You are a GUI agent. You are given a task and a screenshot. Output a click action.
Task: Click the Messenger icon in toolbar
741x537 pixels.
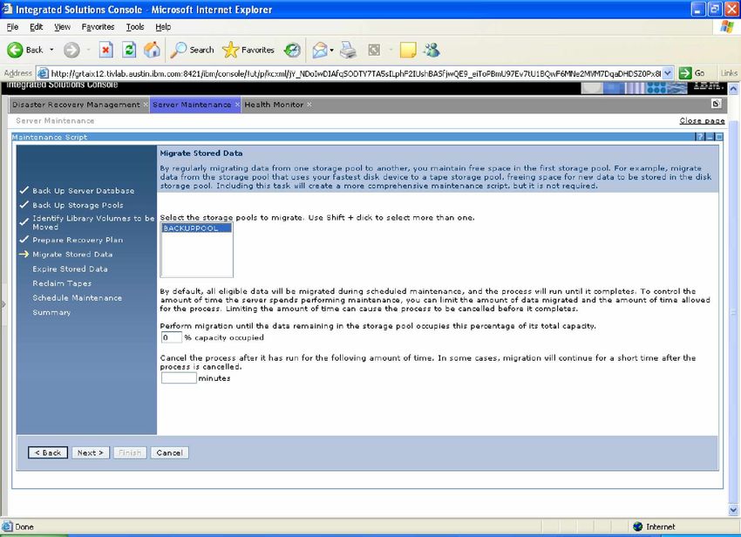coord(432,50)
